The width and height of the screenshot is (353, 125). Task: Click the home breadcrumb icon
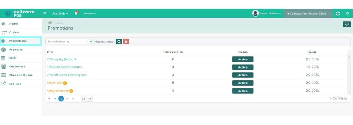pyautogui.click(x=50, y=23)
